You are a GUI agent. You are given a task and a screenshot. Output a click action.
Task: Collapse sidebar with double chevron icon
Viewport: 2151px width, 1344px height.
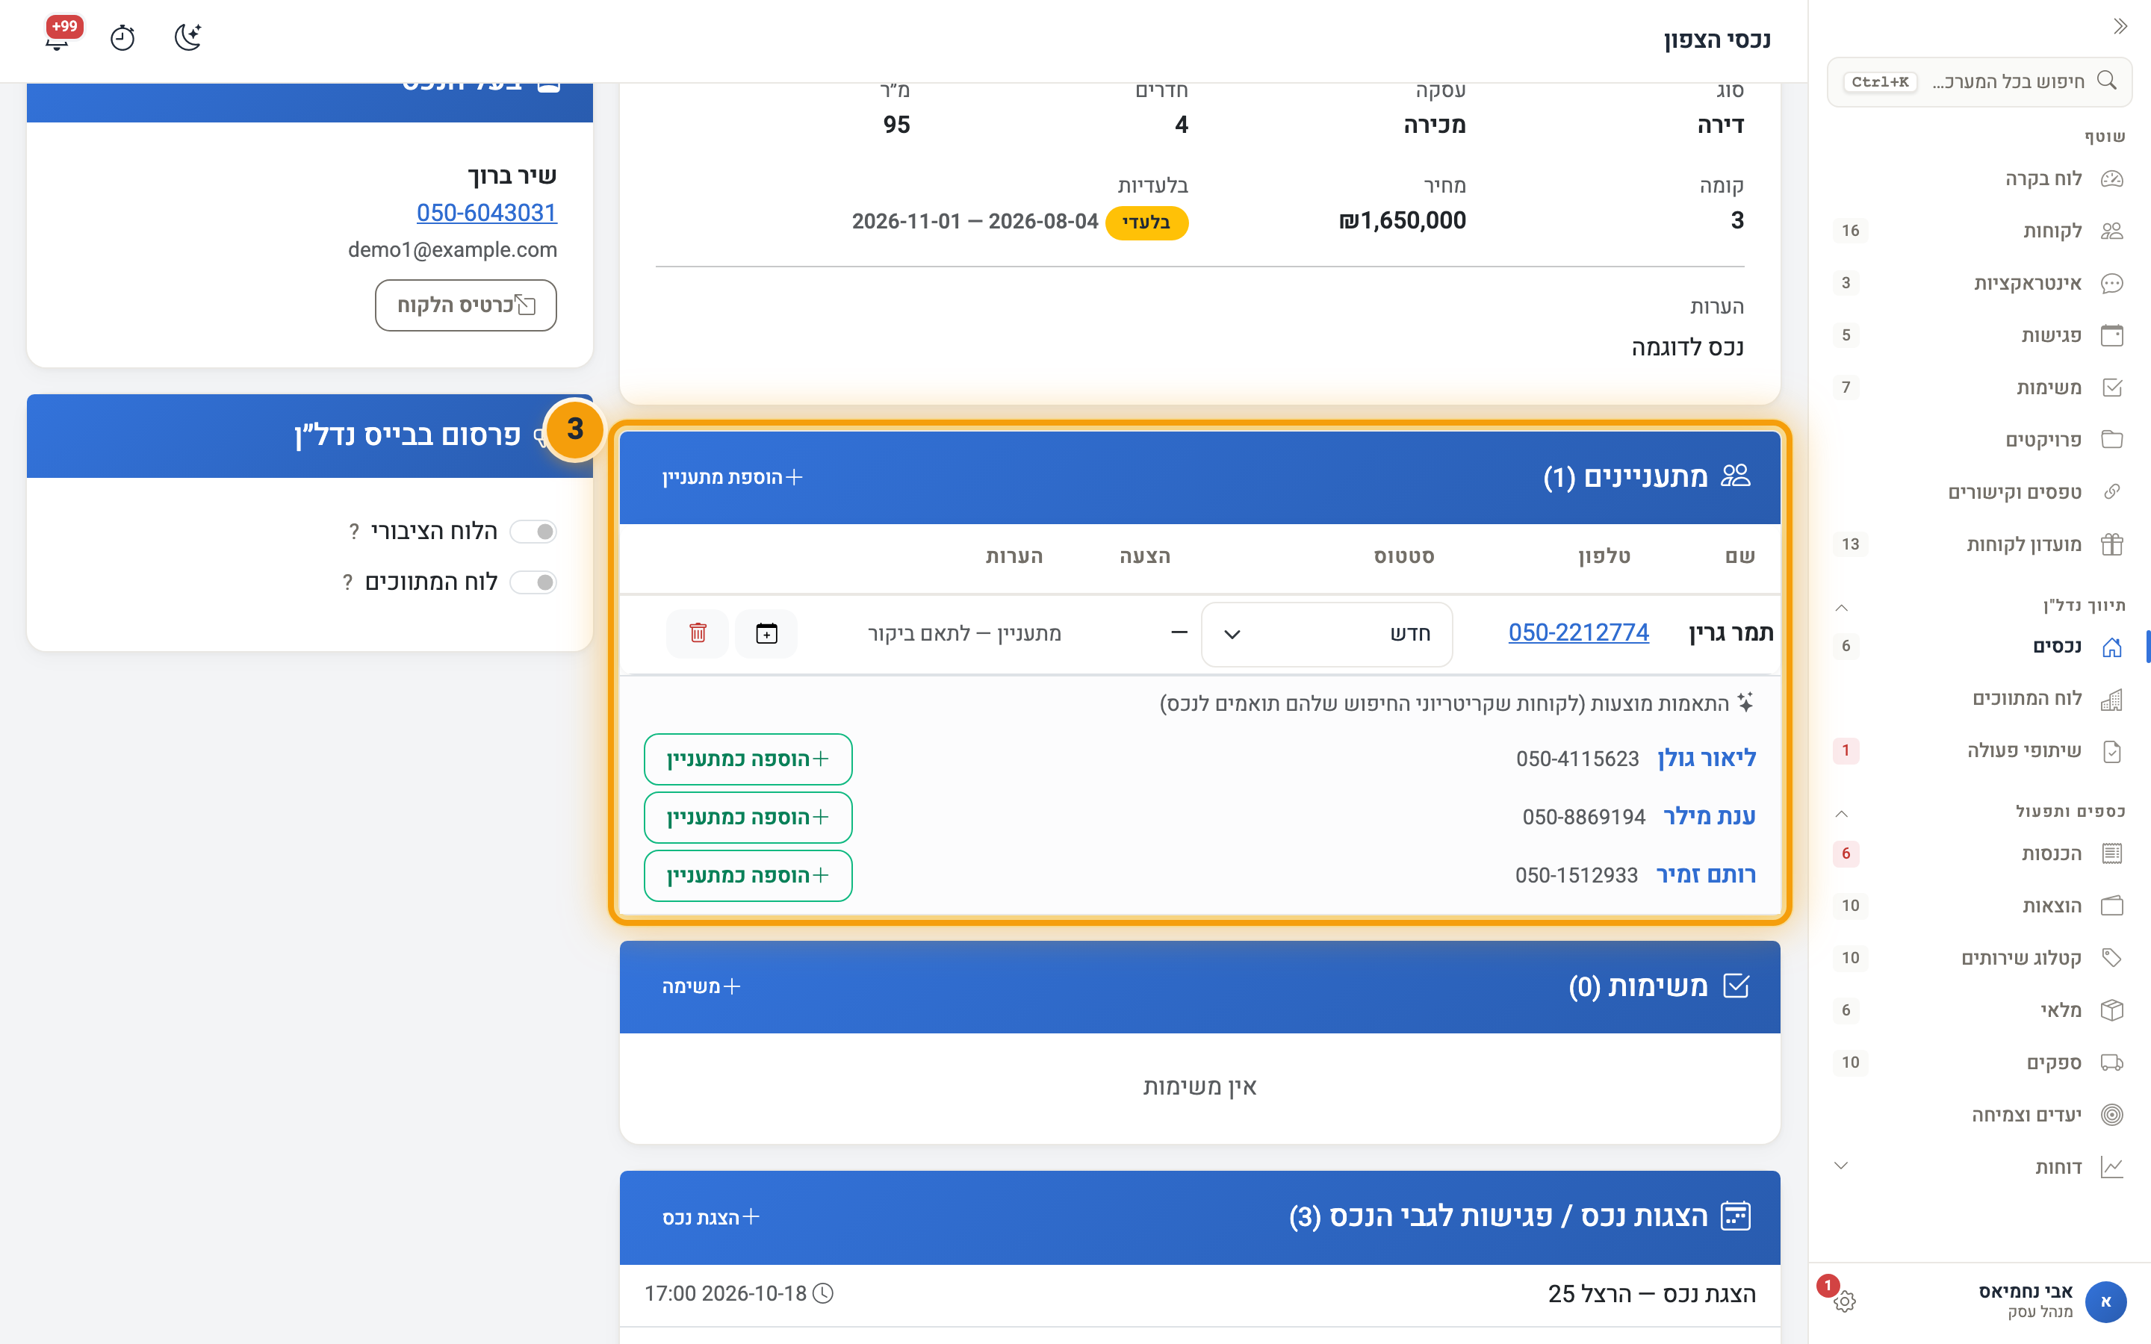point(2120,27)
